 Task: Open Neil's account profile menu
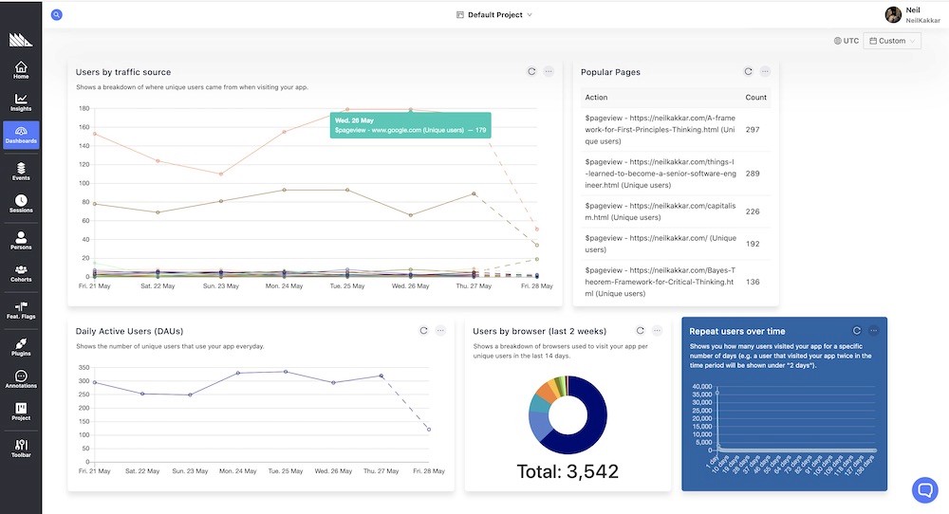tap(913, 14)
